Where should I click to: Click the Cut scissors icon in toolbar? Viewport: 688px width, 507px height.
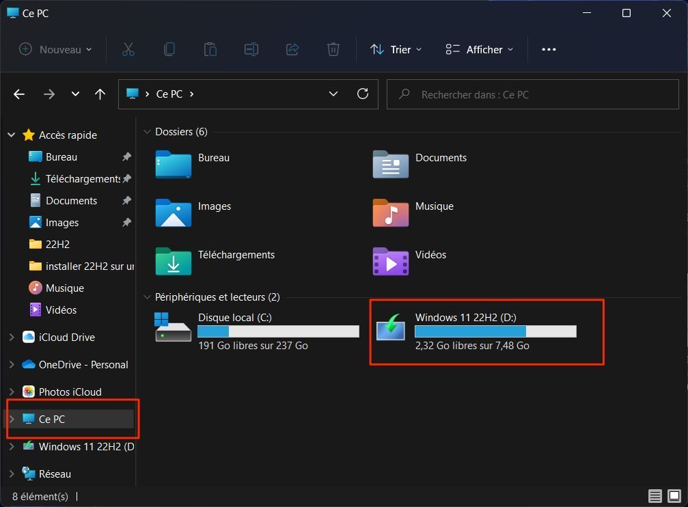[128, 49]
